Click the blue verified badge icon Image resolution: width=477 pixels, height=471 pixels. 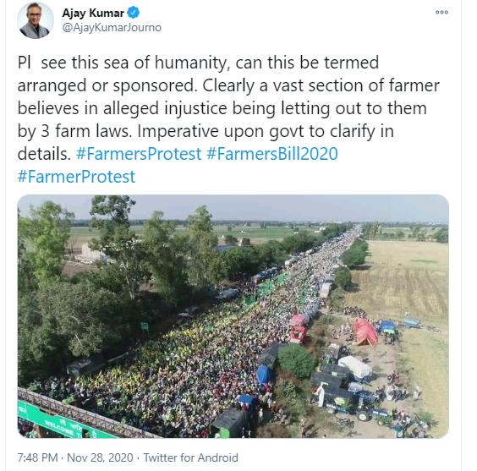134,13
